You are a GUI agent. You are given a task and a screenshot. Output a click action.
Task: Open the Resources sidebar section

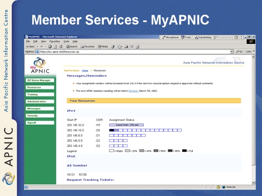point(40,87)
